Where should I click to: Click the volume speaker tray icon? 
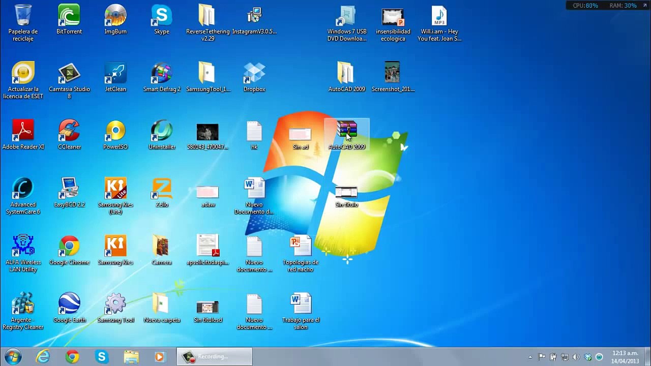pyautogui.click(x=576, y=357)
